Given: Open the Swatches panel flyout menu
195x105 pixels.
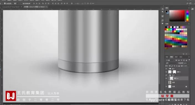Looking at the screenshot, I should [189, 23].
